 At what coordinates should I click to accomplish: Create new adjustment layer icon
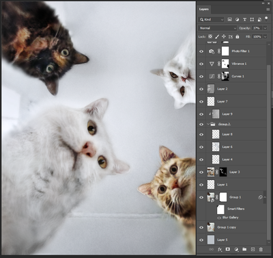(x=236, y=249)
